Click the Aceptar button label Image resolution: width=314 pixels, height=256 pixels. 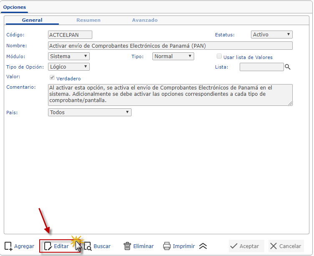point(249,246)
